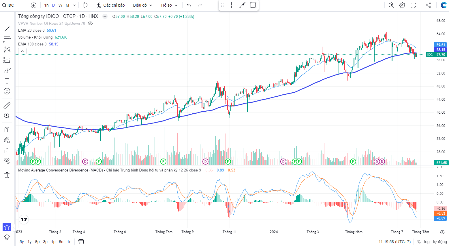The width and height of the screenshot is (449, 246).
Task: Grab the floating toolbar drag handle
Action: [x=222, y=5]
